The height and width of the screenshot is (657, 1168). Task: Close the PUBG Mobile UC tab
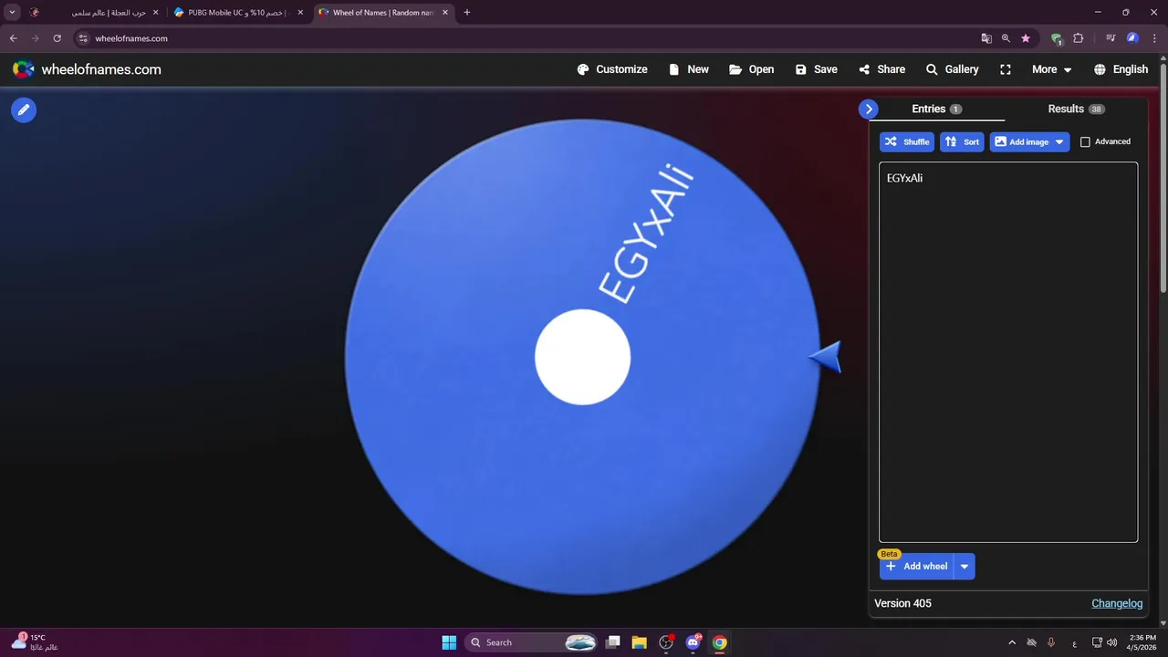pyautogui.click(x=300, y=13)
